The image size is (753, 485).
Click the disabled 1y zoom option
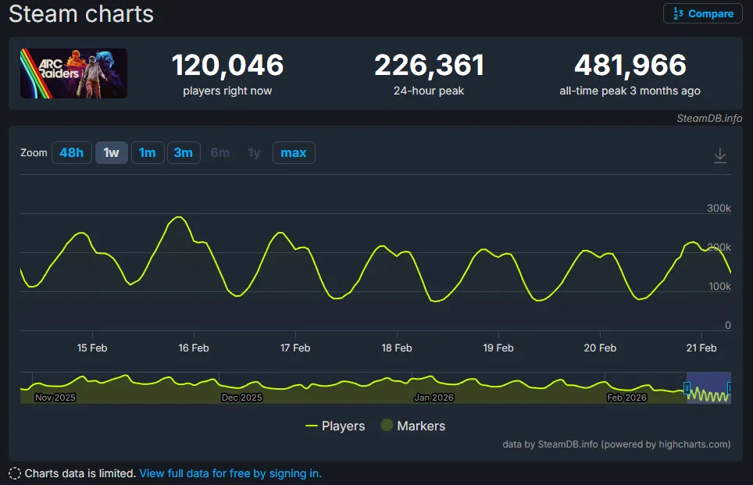pyautogui.click(x=254, y=153)
